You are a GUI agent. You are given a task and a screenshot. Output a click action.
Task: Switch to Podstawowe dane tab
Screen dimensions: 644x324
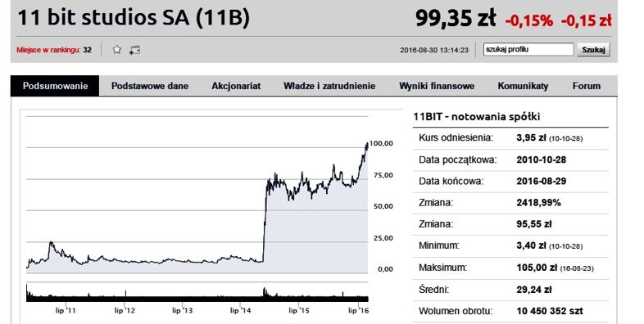[150, 86]
